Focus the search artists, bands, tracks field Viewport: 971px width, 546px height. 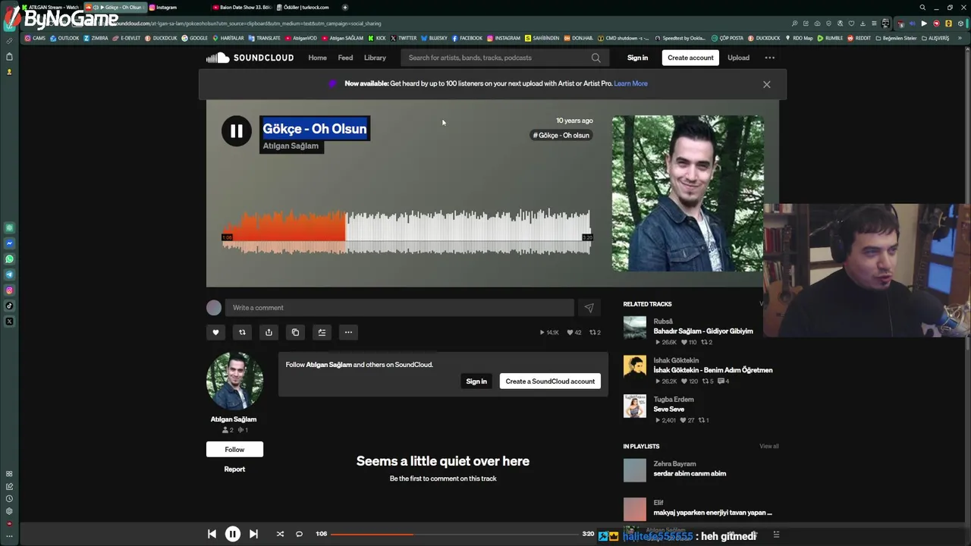click(504, 58)
